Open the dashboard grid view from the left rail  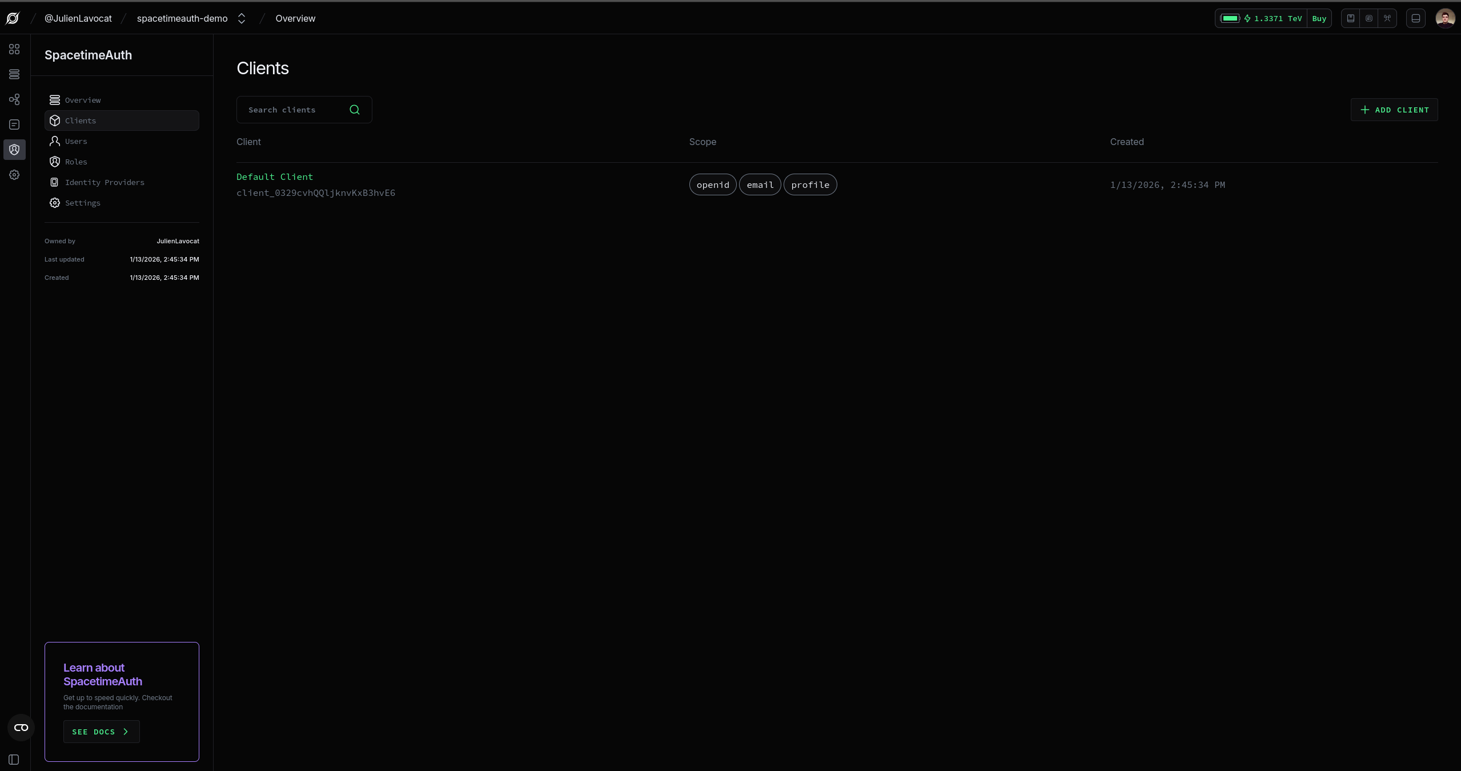coord(14,49)
